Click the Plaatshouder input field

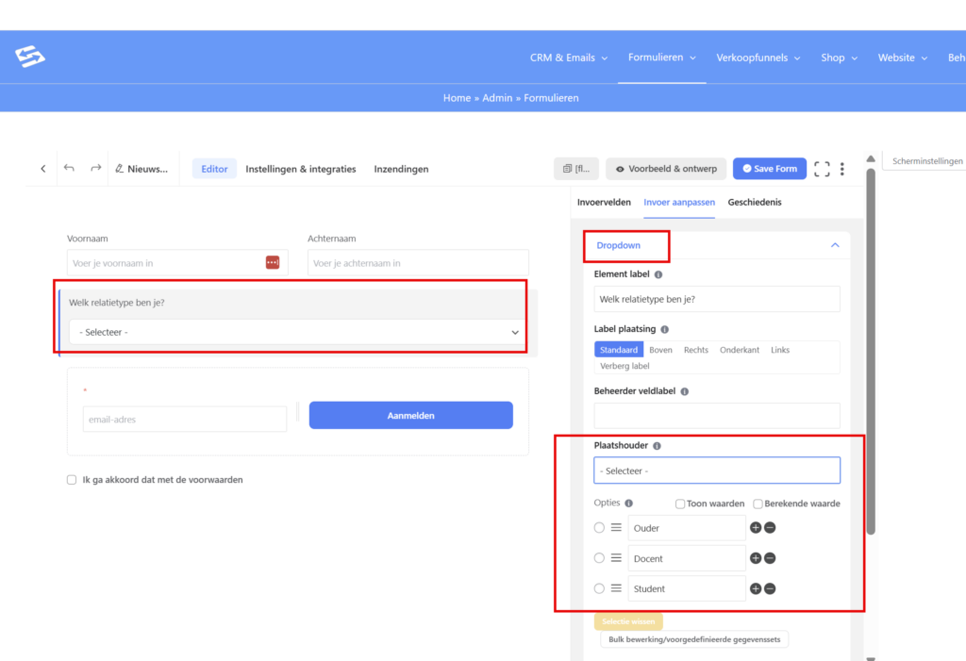(717, 471)
